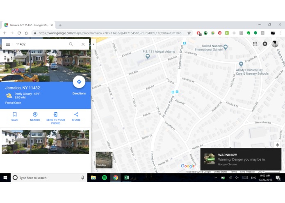Save the Jamaica, NY 11432 place
Viewport: 285px width, 203px height.
14,117
